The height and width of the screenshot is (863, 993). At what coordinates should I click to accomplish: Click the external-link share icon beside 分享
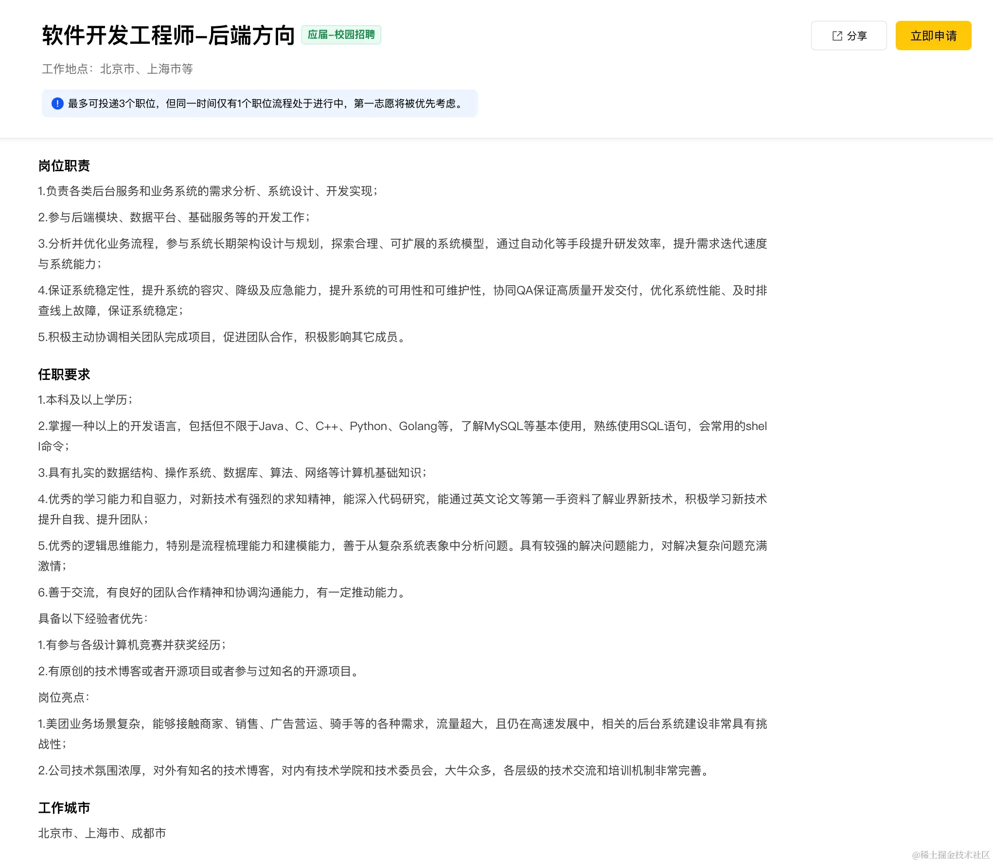tap(836, 36)
